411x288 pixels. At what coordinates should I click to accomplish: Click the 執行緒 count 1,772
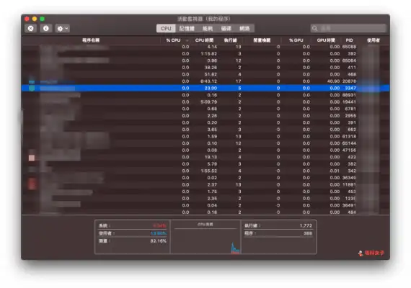pos(306,225)
